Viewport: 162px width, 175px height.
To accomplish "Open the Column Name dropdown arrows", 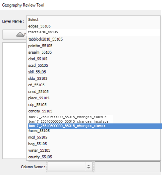I will (x=89, y=167).
